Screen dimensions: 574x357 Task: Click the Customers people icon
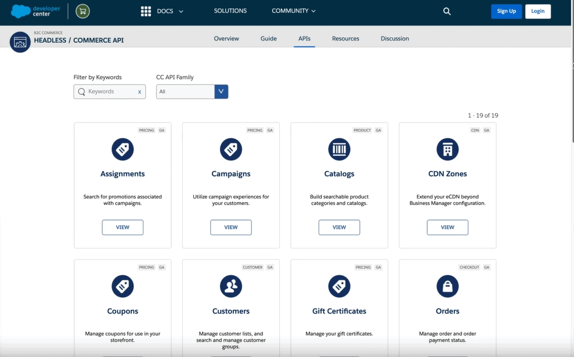(231, 286)
